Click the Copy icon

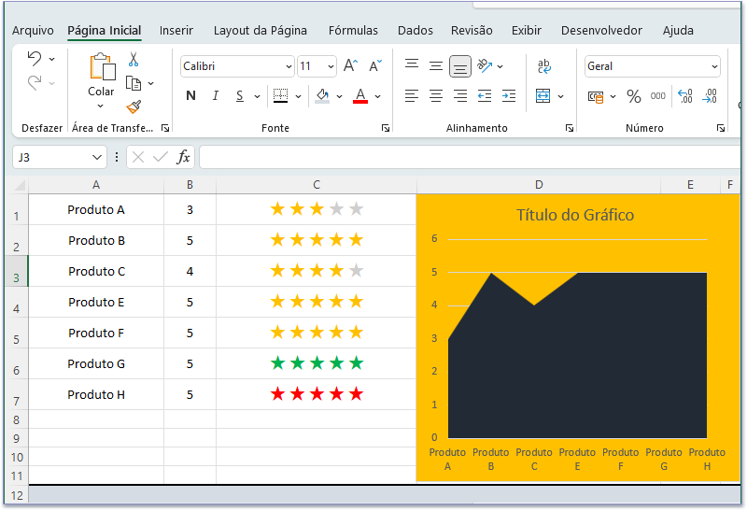point(134,83)
